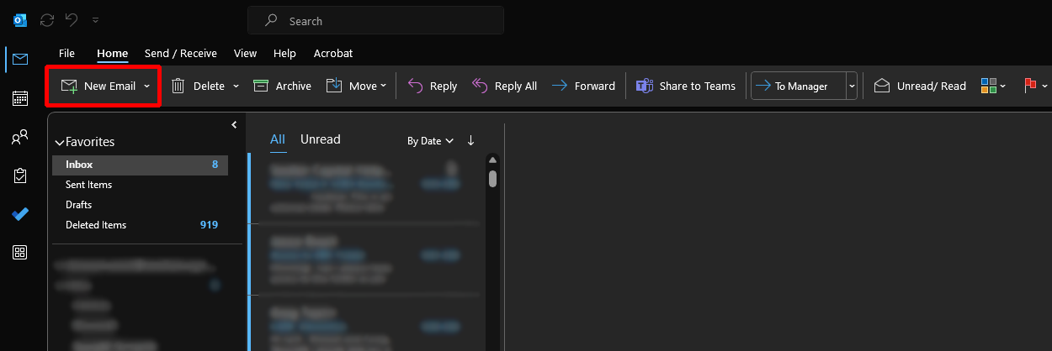Open the color Categories swatch menu
This screenshot has height=351, width=1052.
point(992,86)
